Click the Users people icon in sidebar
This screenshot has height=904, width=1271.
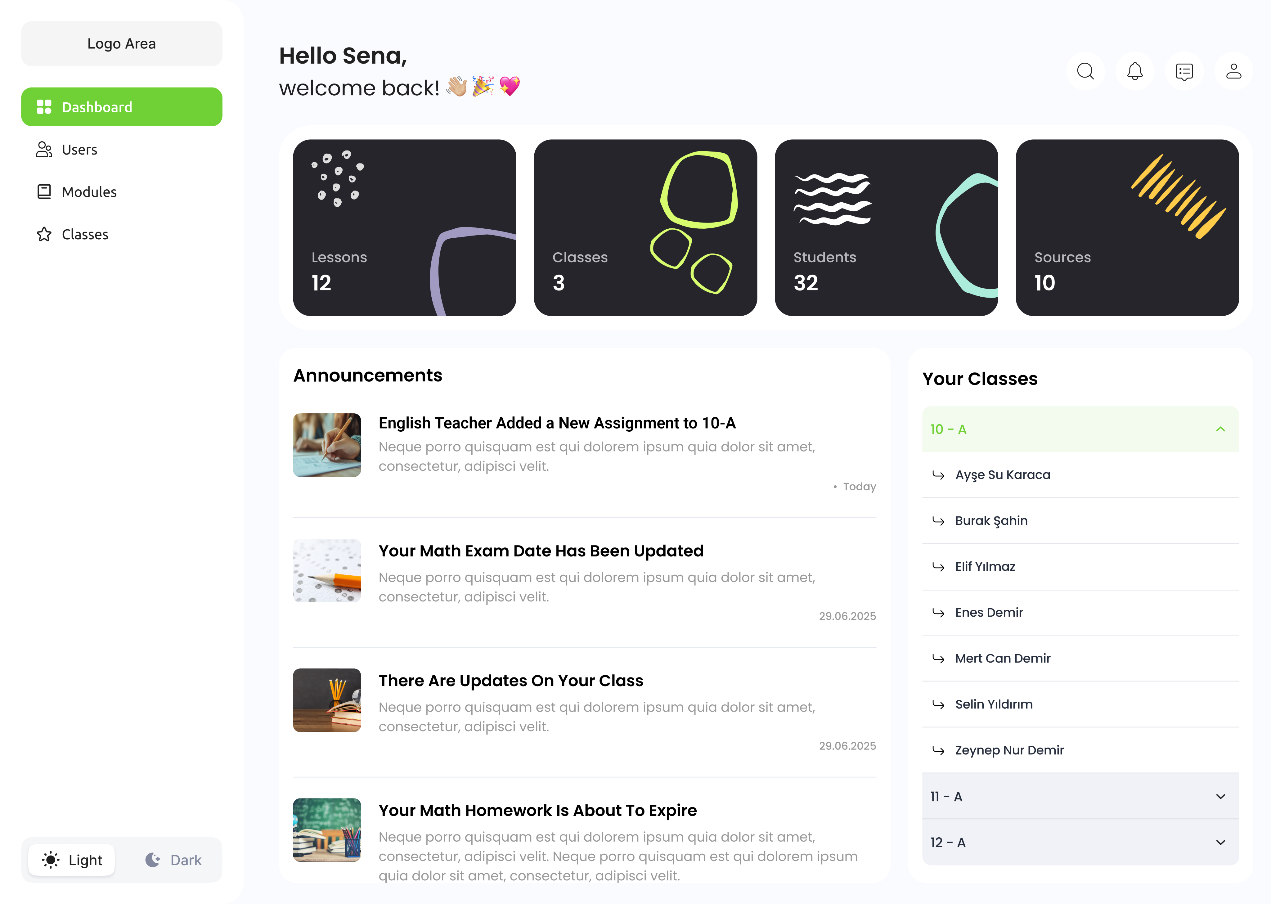point(44,149)
